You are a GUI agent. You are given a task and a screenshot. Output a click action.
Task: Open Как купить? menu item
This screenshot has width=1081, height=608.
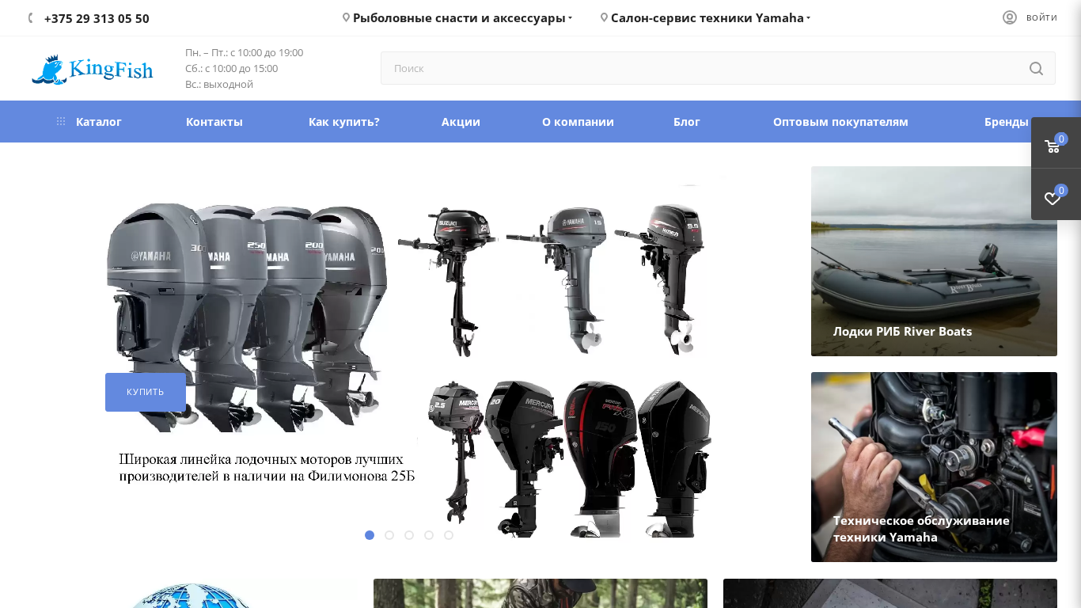tap(344, 122)
